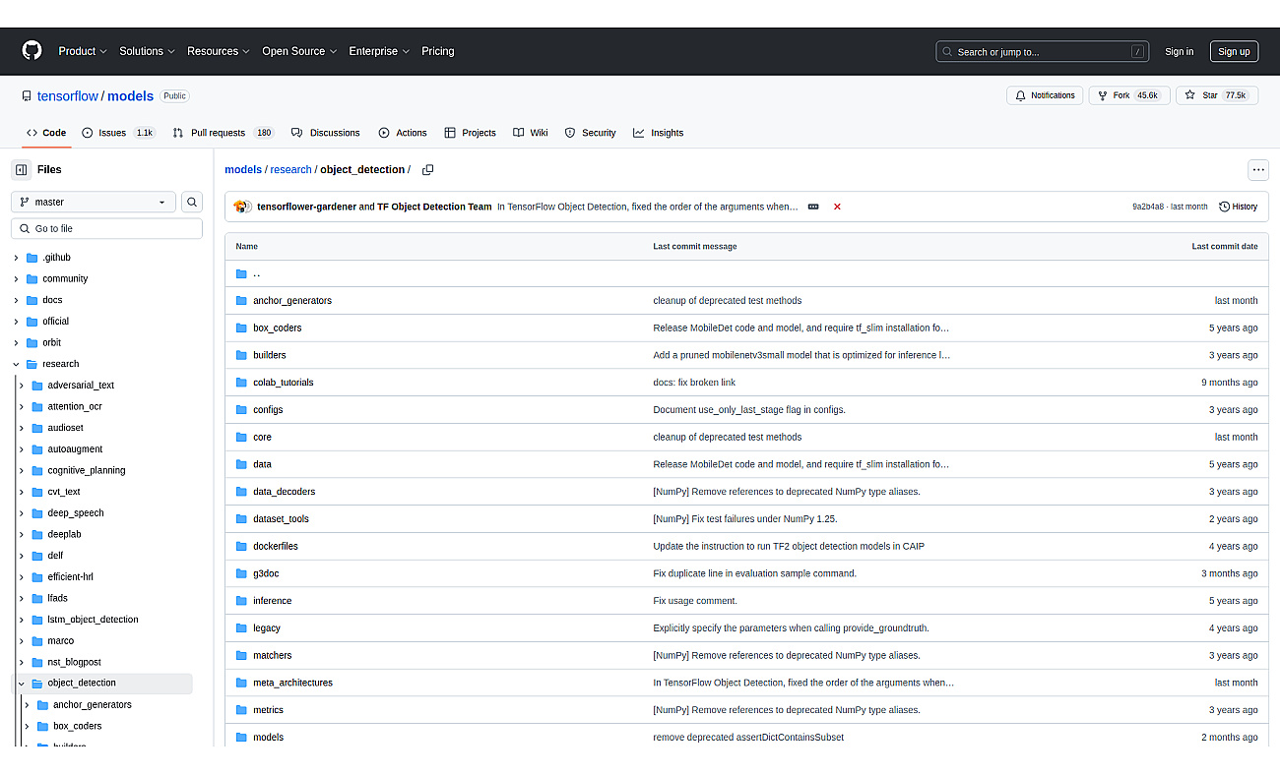Click the Go to file input
1280x775 pixels.
click(x=106, y=228)
